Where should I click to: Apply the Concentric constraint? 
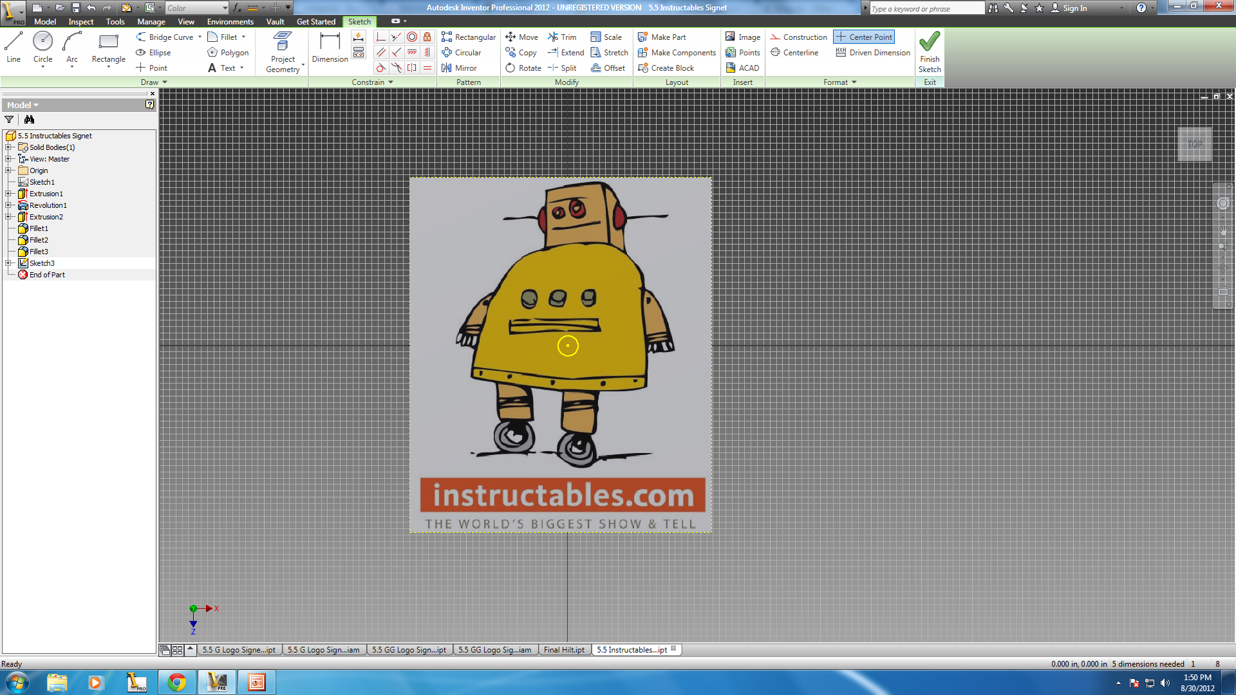[412, 37]
